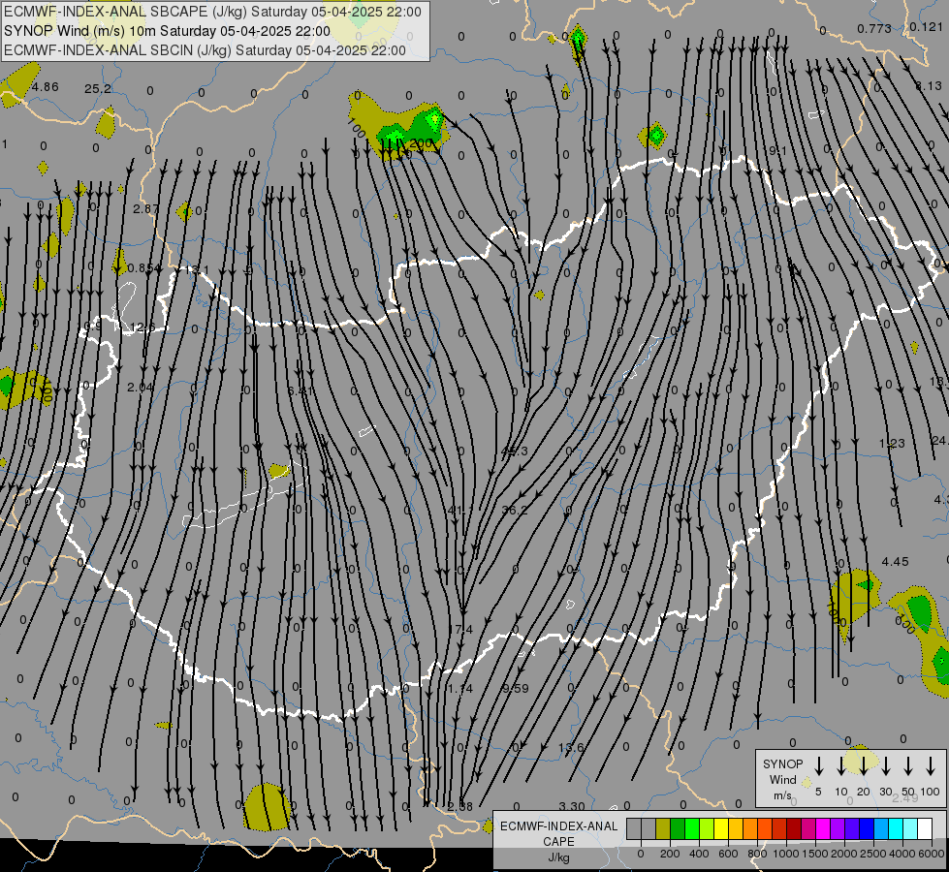Click the 'SYNOP Wind m/s' legend title
Image resolution: width=949 pixels, height=872 pixels.
coord(782,779)
